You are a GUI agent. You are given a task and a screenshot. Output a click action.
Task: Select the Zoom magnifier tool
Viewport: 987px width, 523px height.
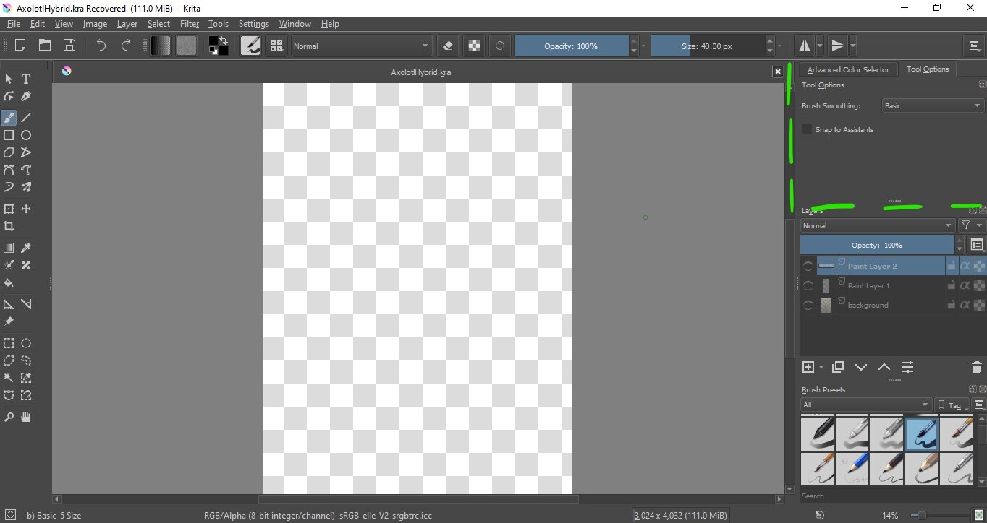click(x=9, y=417)
